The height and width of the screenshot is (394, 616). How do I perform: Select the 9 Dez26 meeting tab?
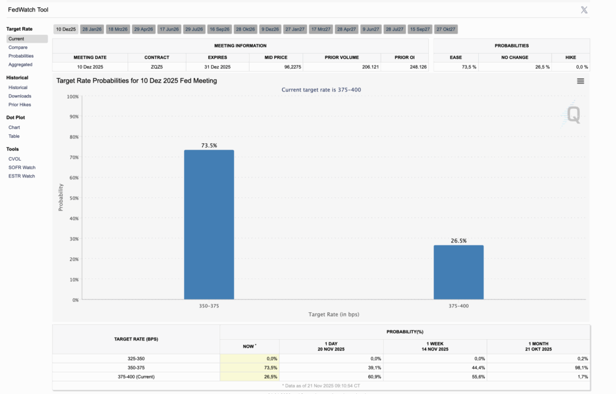270,29
